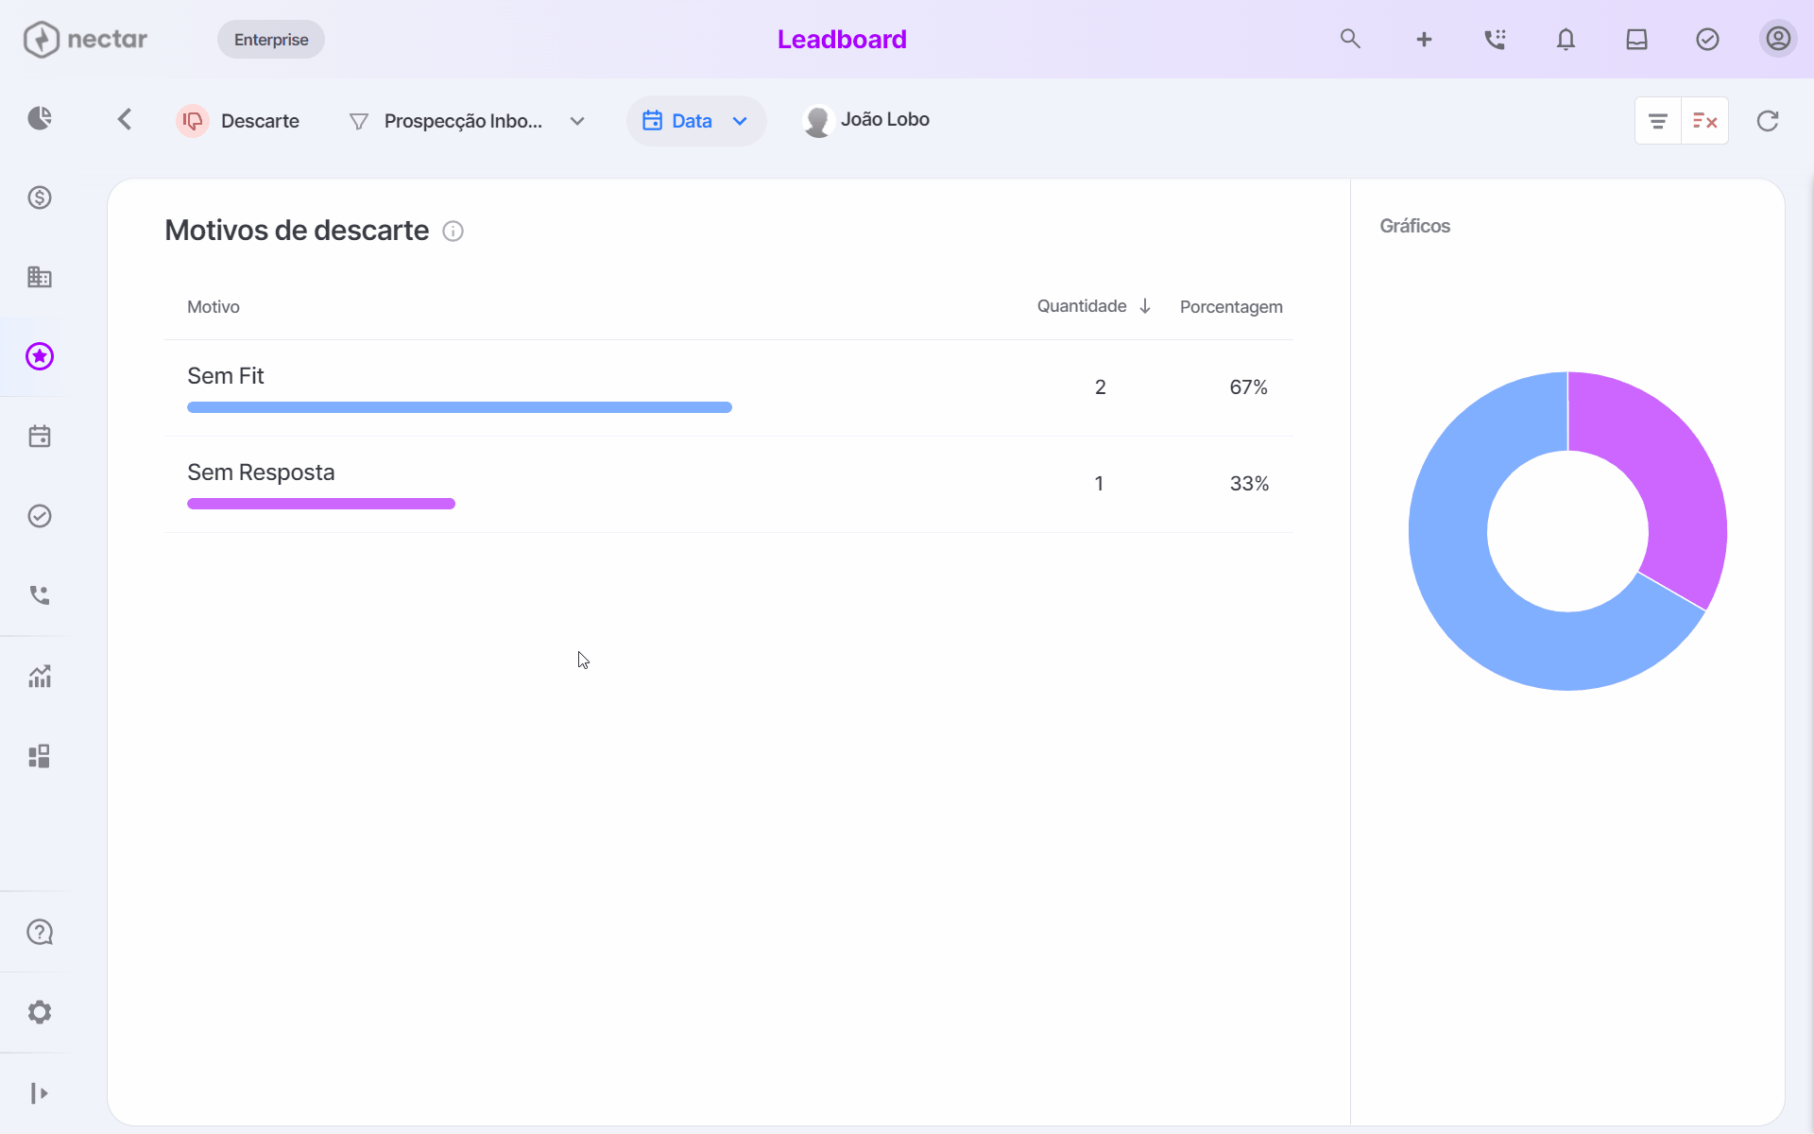Click the 33% percentage value
1814x1134 pixels.
[x=1249, y=484]
